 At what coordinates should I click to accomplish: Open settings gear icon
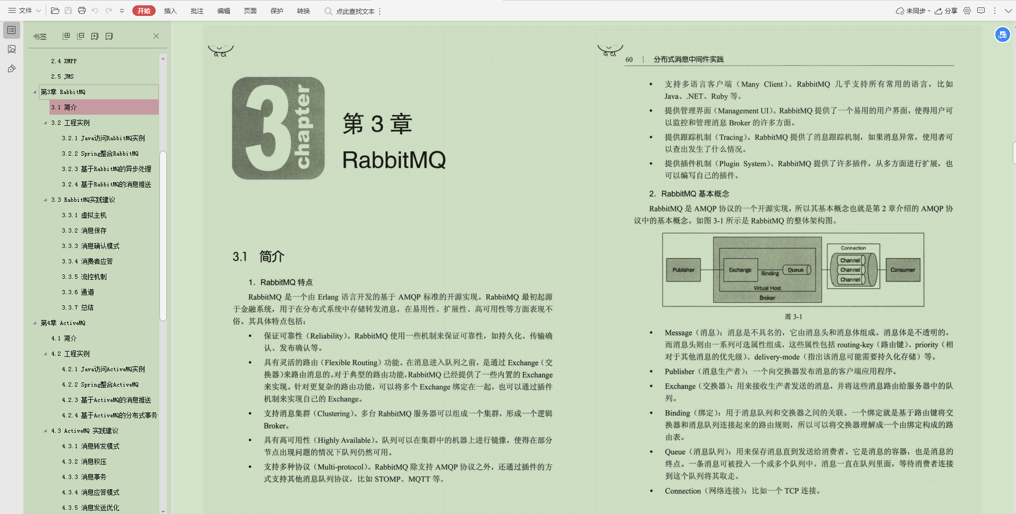pyautogui.click(x=967, y=11)
